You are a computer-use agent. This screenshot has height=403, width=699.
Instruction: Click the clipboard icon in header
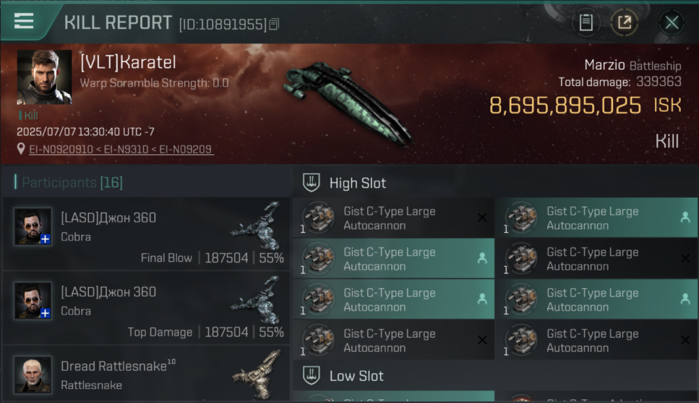pos(586,23)
